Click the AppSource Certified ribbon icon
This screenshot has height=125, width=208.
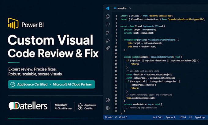[x=80, y=107]
